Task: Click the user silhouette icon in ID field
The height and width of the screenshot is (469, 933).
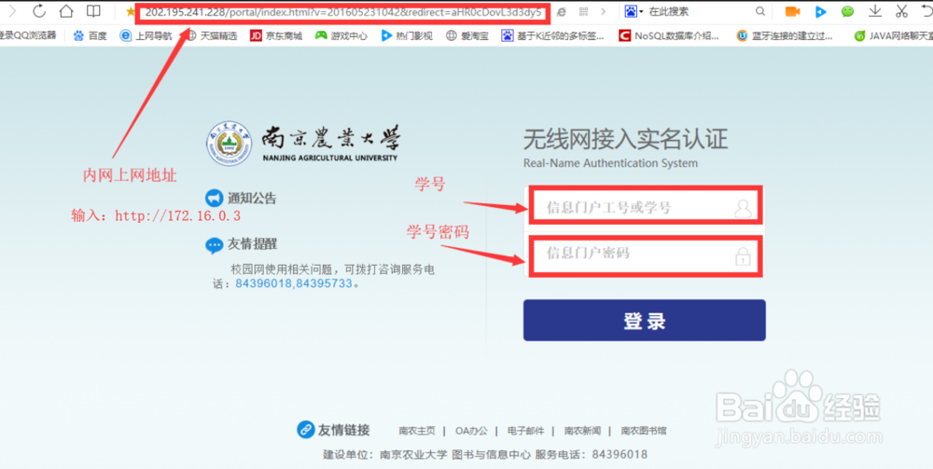Action: coord(744,208)
